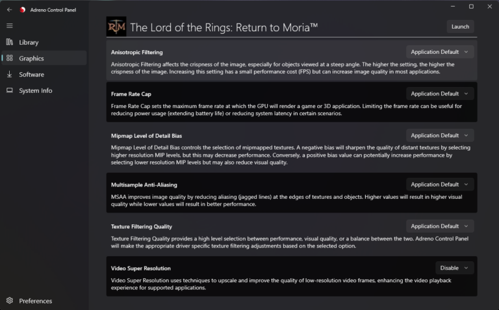499x310 pixels.
Task: Expand Texture Filtering Quality dropdown
Action: [x=440, y=226]
